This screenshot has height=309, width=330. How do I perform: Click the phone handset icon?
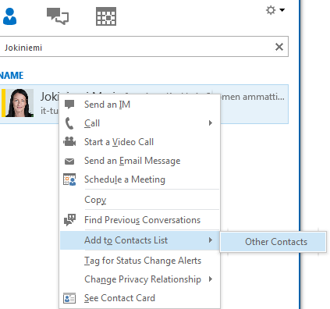69,123
